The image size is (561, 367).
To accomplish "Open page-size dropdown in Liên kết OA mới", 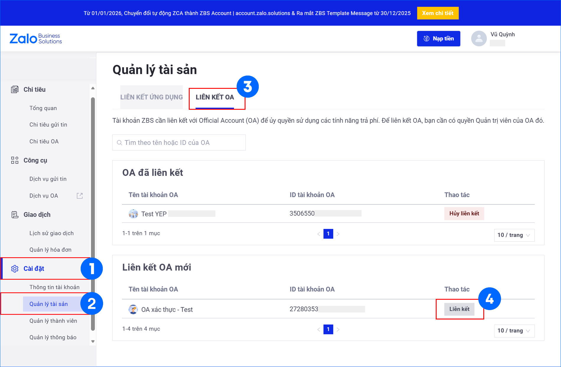I will point(514,331).
